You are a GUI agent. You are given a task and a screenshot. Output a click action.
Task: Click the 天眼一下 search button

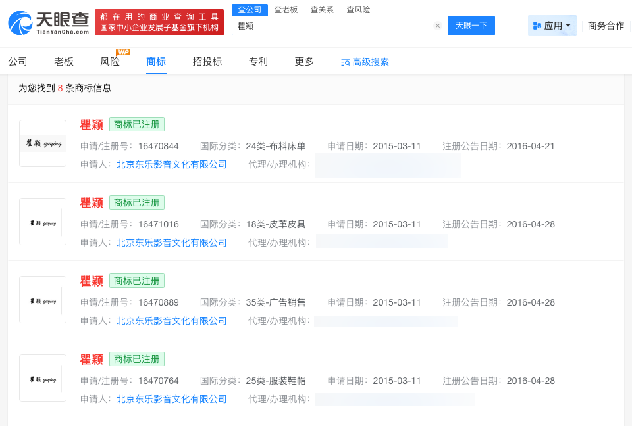(x=471, y=25)
